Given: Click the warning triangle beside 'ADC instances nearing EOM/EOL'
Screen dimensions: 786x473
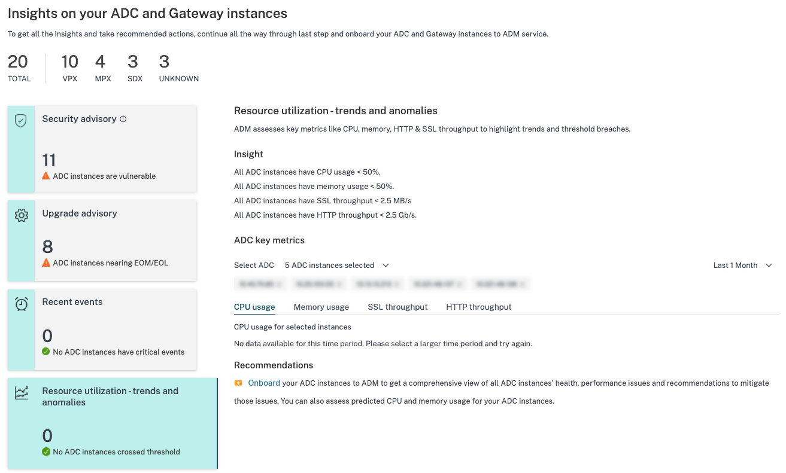Looking at the screenshot, I should [46, 263].
